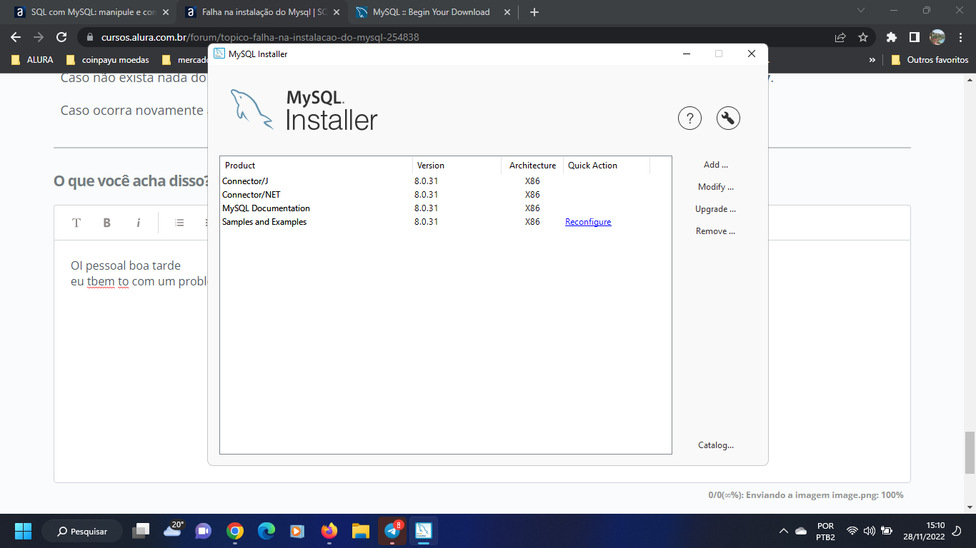
Task: Toggle Chrome side panel icon
Action: [x=914, y=37]
